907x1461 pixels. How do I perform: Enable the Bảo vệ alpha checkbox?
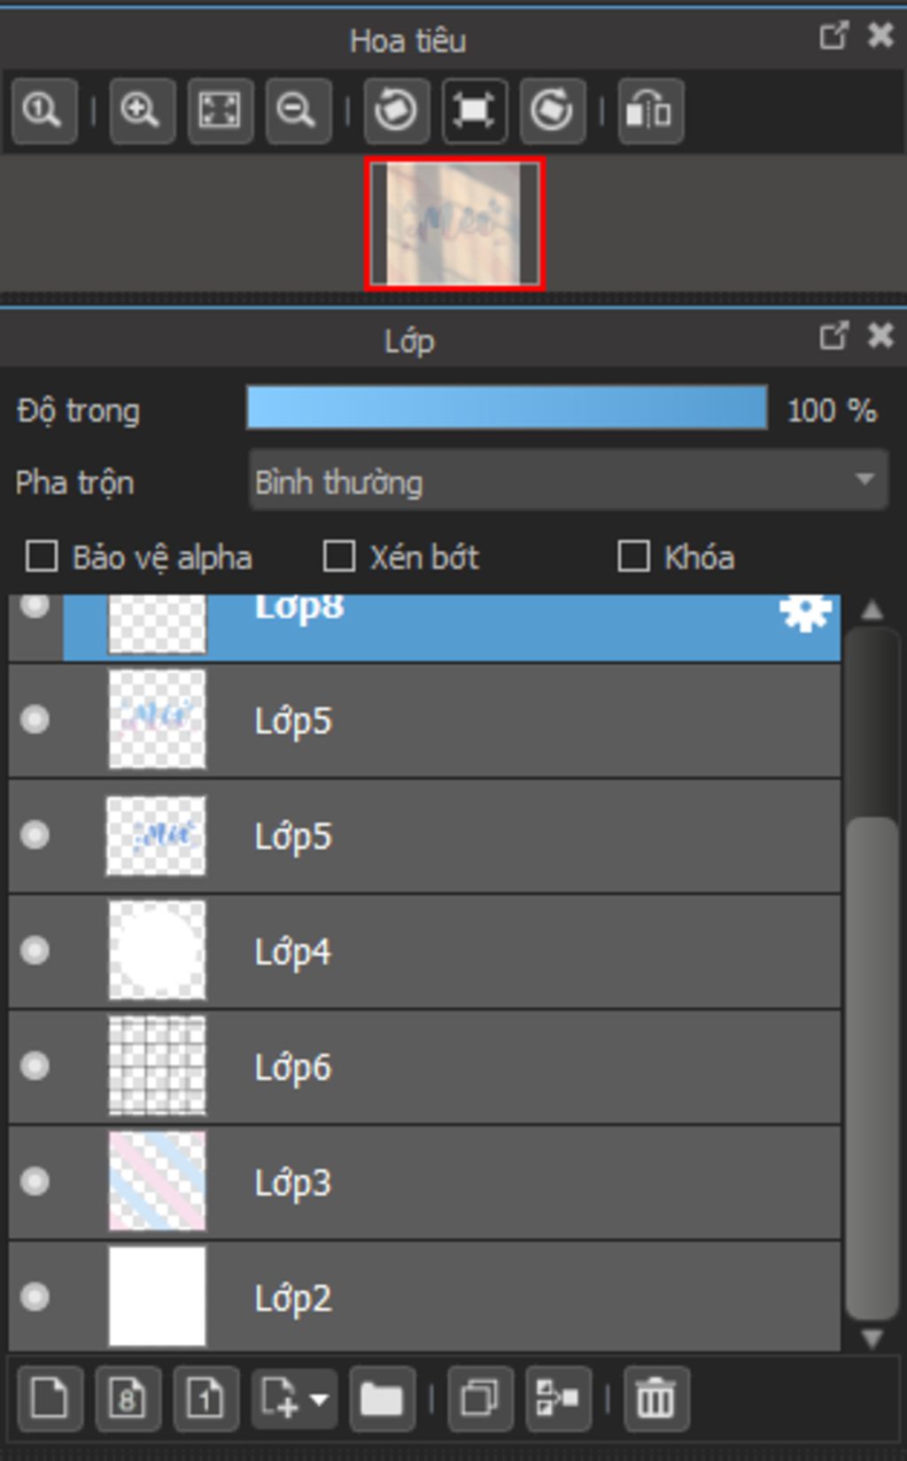click(42, 557)
